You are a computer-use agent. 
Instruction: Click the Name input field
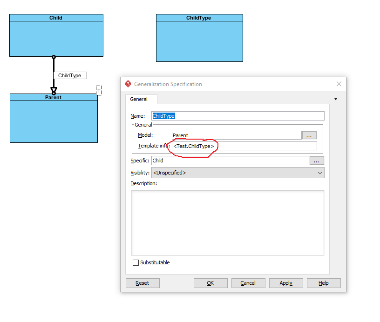(237, 116)
